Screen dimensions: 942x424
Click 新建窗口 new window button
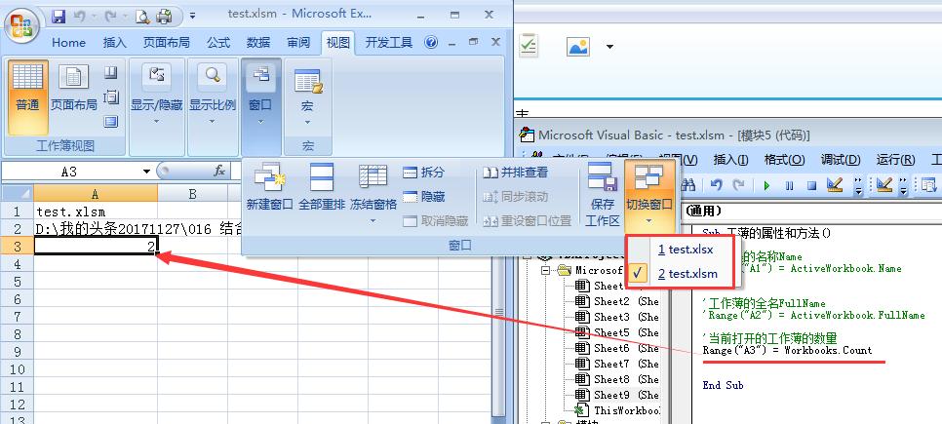[270, 187]
